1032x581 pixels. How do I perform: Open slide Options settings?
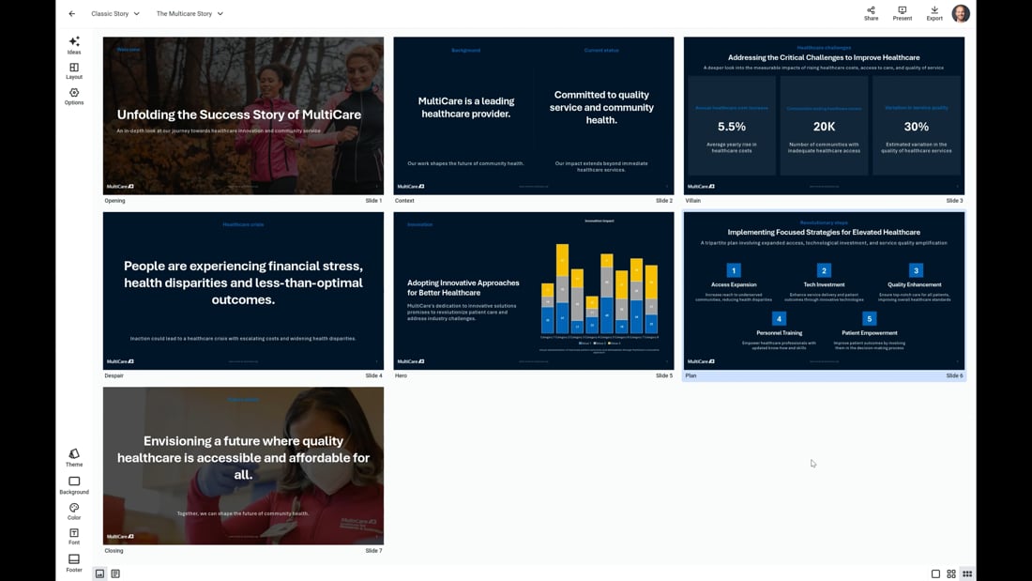(x=73, y=96)
